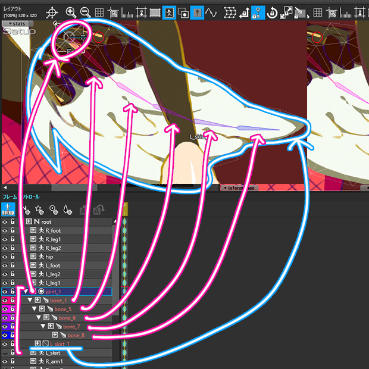Expand the plus box on bone_8 row
Screen dimensions: 369x369
click(55, 335)
